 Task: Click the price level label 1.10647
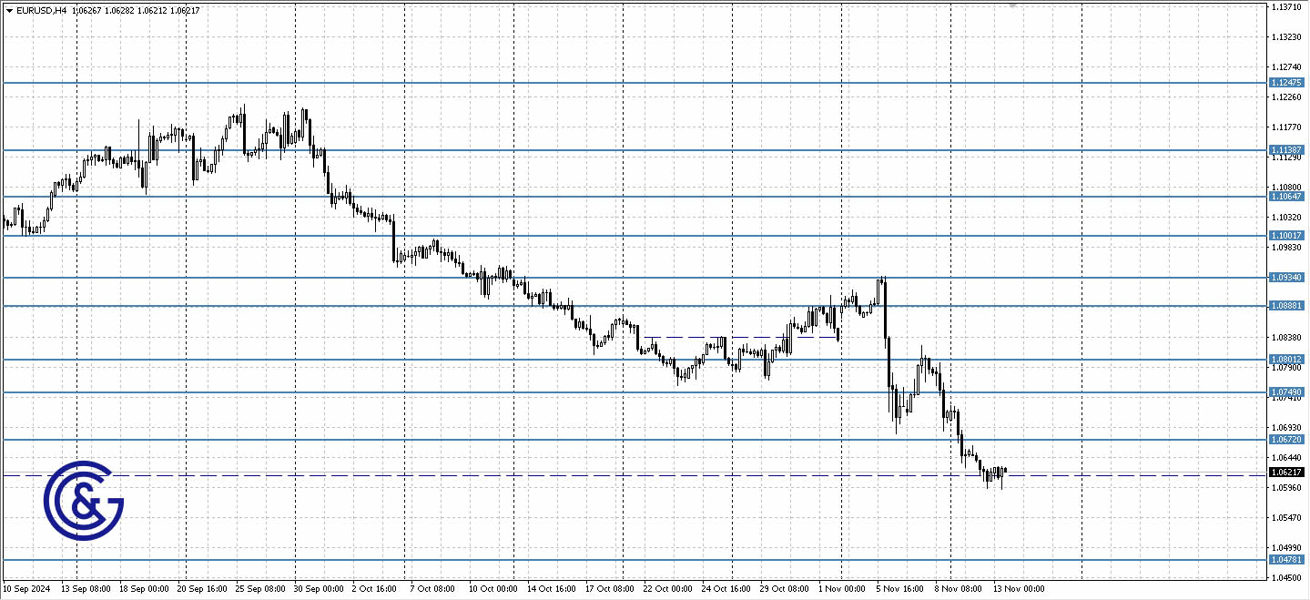click(1285, 195)
